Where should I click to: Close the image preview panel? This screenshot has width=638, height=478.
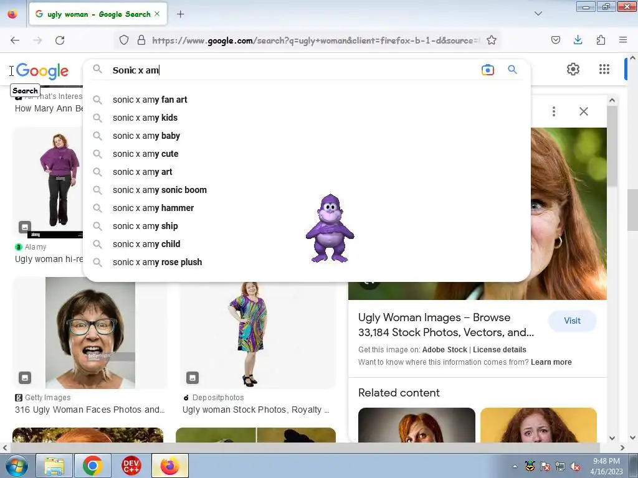click(x=583, y=111)
